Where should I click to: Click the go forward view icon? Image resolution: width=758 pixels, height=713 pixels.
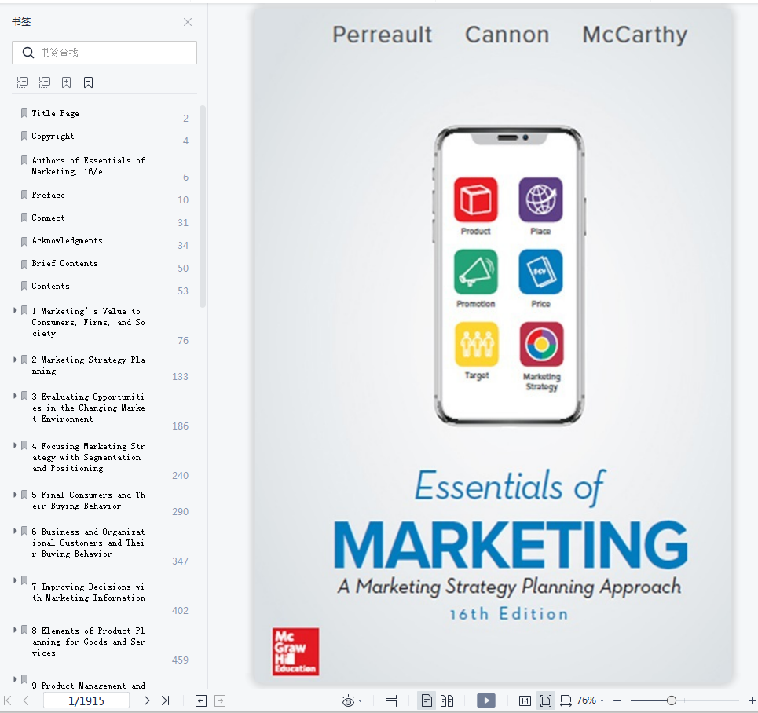(x=220, y=700)
